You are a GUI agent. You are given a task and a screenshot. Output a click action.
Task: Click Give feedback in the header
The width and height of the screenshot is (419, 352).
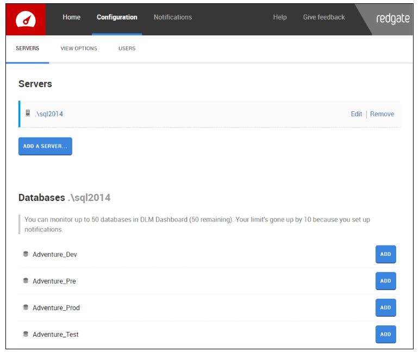[324, 17]
